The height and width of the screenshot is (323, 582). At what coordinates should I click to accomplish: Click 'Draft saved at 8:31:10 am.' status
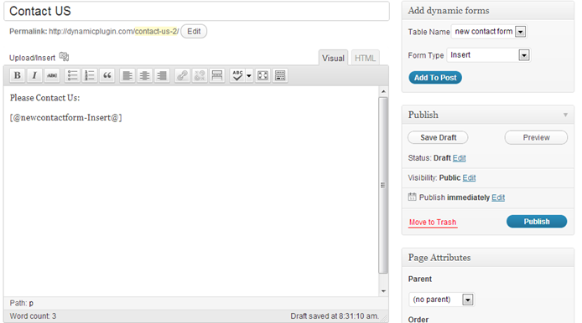coord(335,316)
